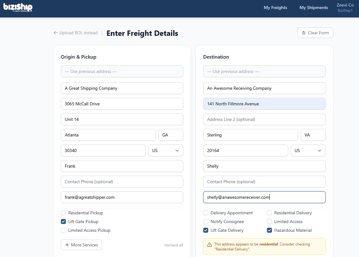This screenshot has height=257, width=359.
Task: Click frank@agreatshipper.com email field
Action: tap(122, 197)
